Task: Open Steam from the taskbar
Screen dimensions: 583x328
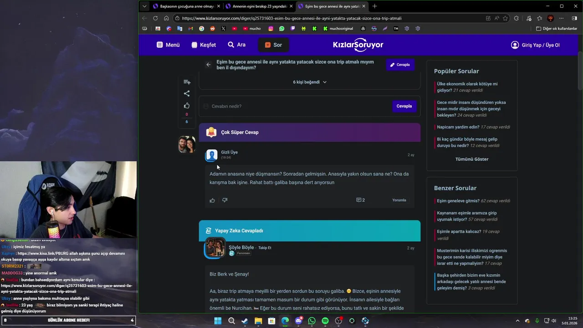Action: [x=245, y=321]
